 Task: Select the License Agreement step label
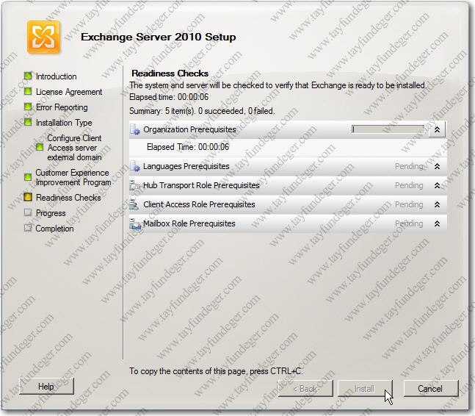pos(69,92)
